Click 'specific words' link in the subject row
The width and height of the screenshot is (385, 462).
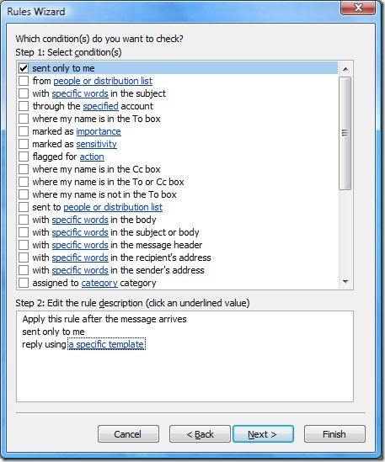click(x=80, y=93)
